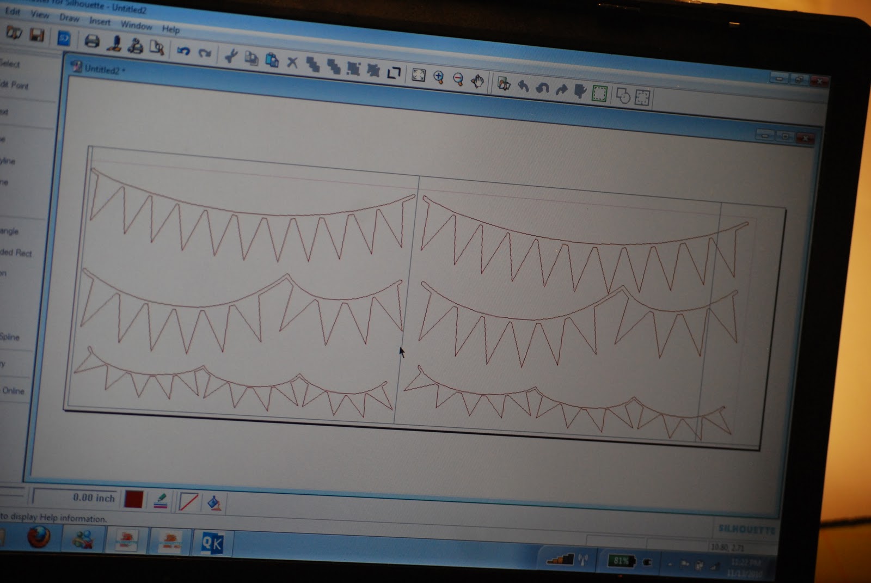Click the print and cut printer icon
The width and height of the screenshot is (871, 583).
(x=135, y=46)
